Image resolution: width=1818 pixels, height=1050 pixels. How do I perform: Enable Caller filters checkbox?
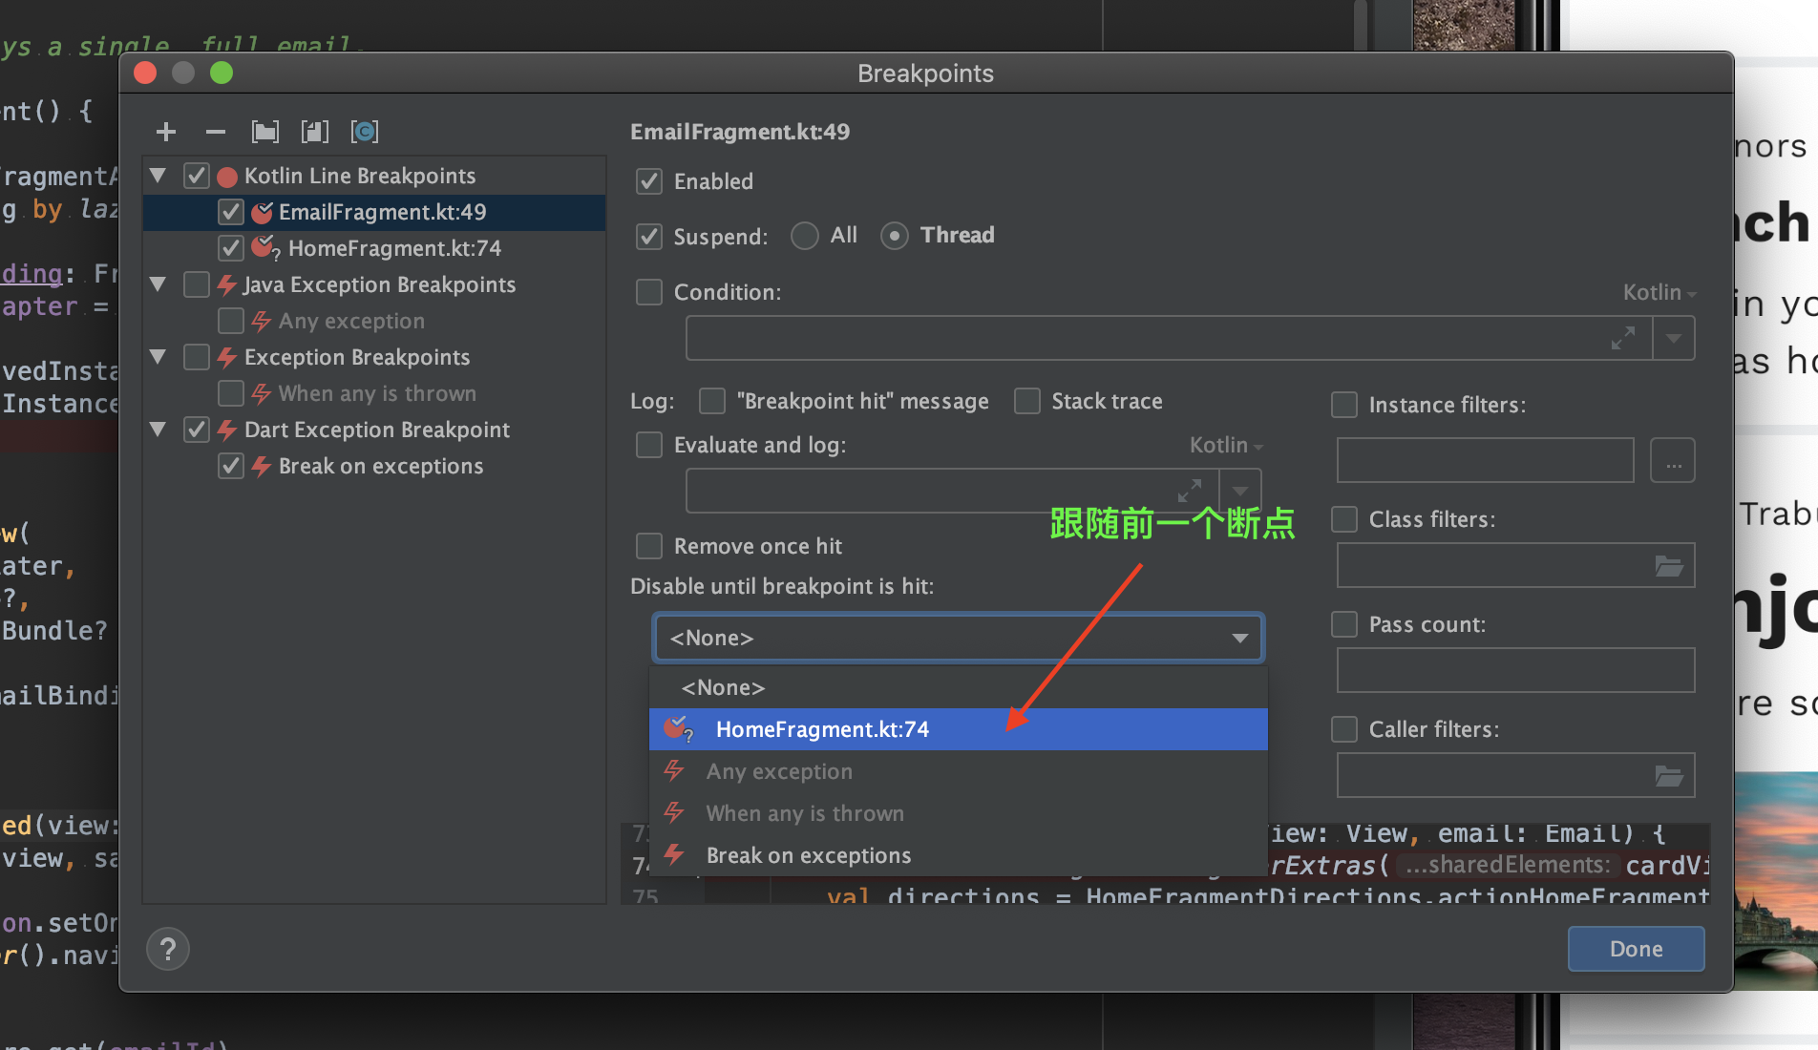(x=1344, y=729)
